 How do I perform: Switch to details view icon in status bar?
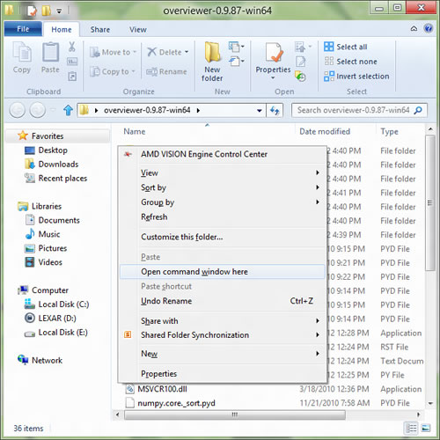pos(411,428)
